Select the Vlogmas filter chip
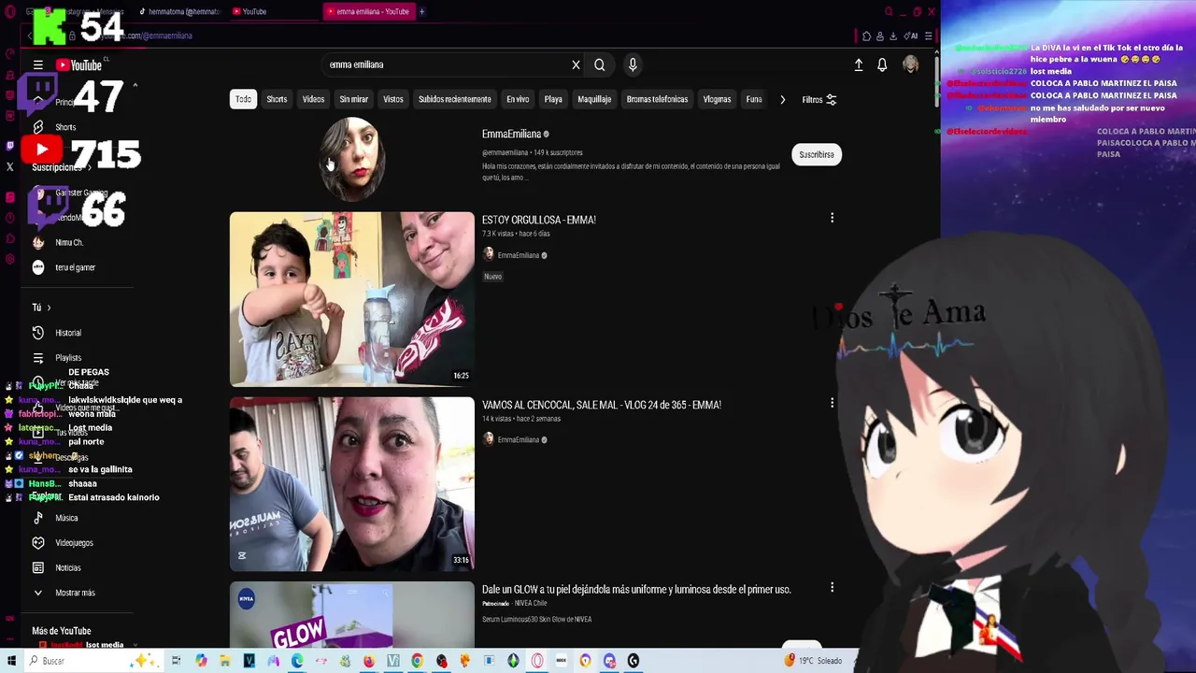 click(x=717, y=99)
